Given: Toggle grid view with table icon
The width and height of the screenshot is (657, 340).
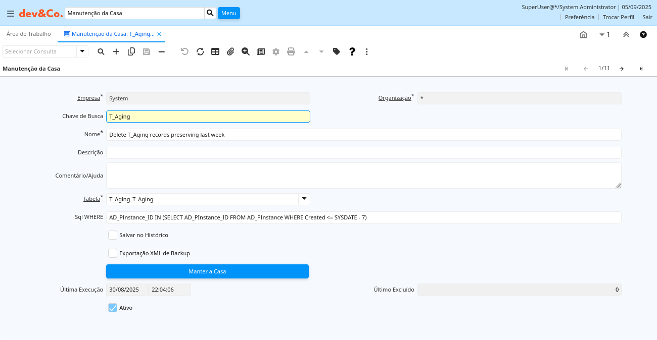Looking at the screenshot, I should [215, 51].
